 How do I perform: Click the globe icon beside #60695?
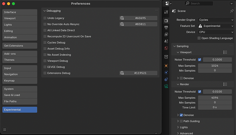[x=122, y=18]
